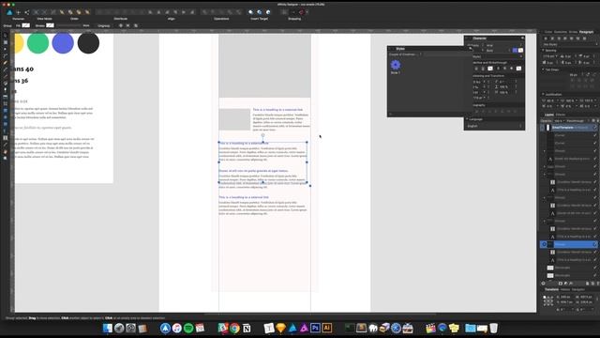This screenshot has height=338, width=600.
Task: Open the English language dropdown
Action: click(494, 126)
